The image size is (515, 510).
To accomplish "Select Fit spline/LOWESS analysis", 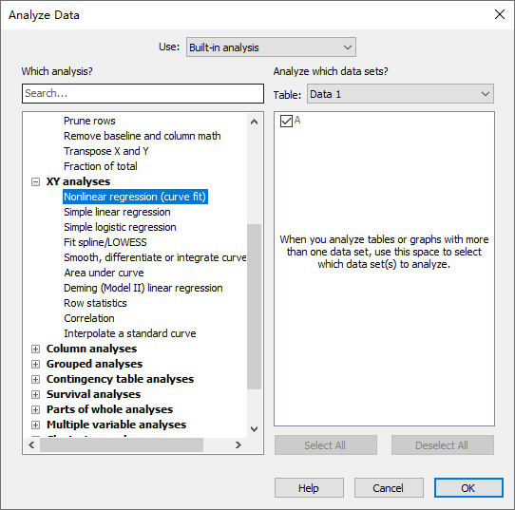I will 105,242.
